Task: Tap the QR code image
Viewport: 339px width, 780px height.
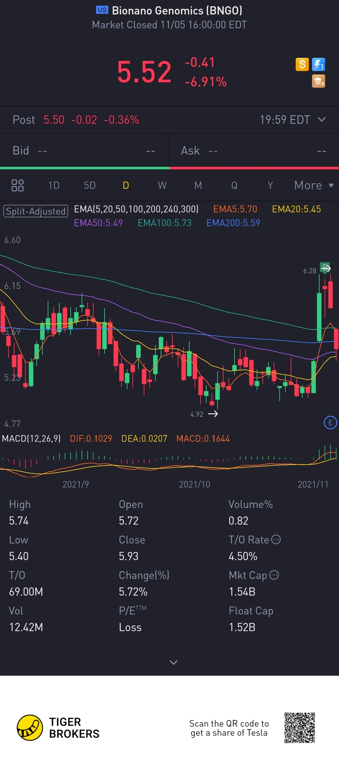Action: (300, 728)
